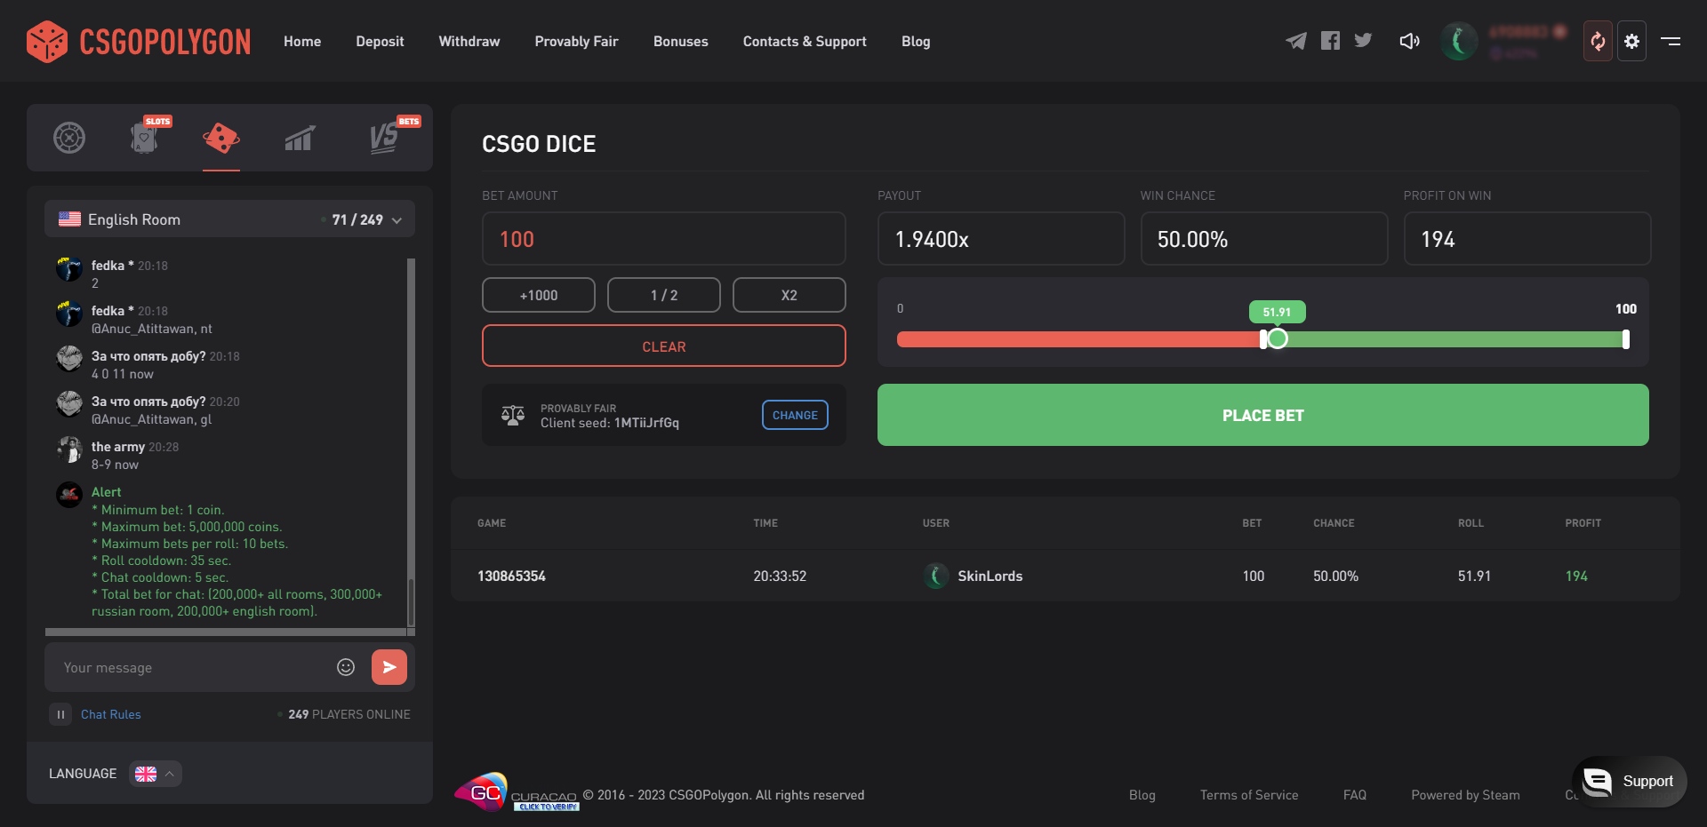Open the Bonuses page

tap(681, 41)
